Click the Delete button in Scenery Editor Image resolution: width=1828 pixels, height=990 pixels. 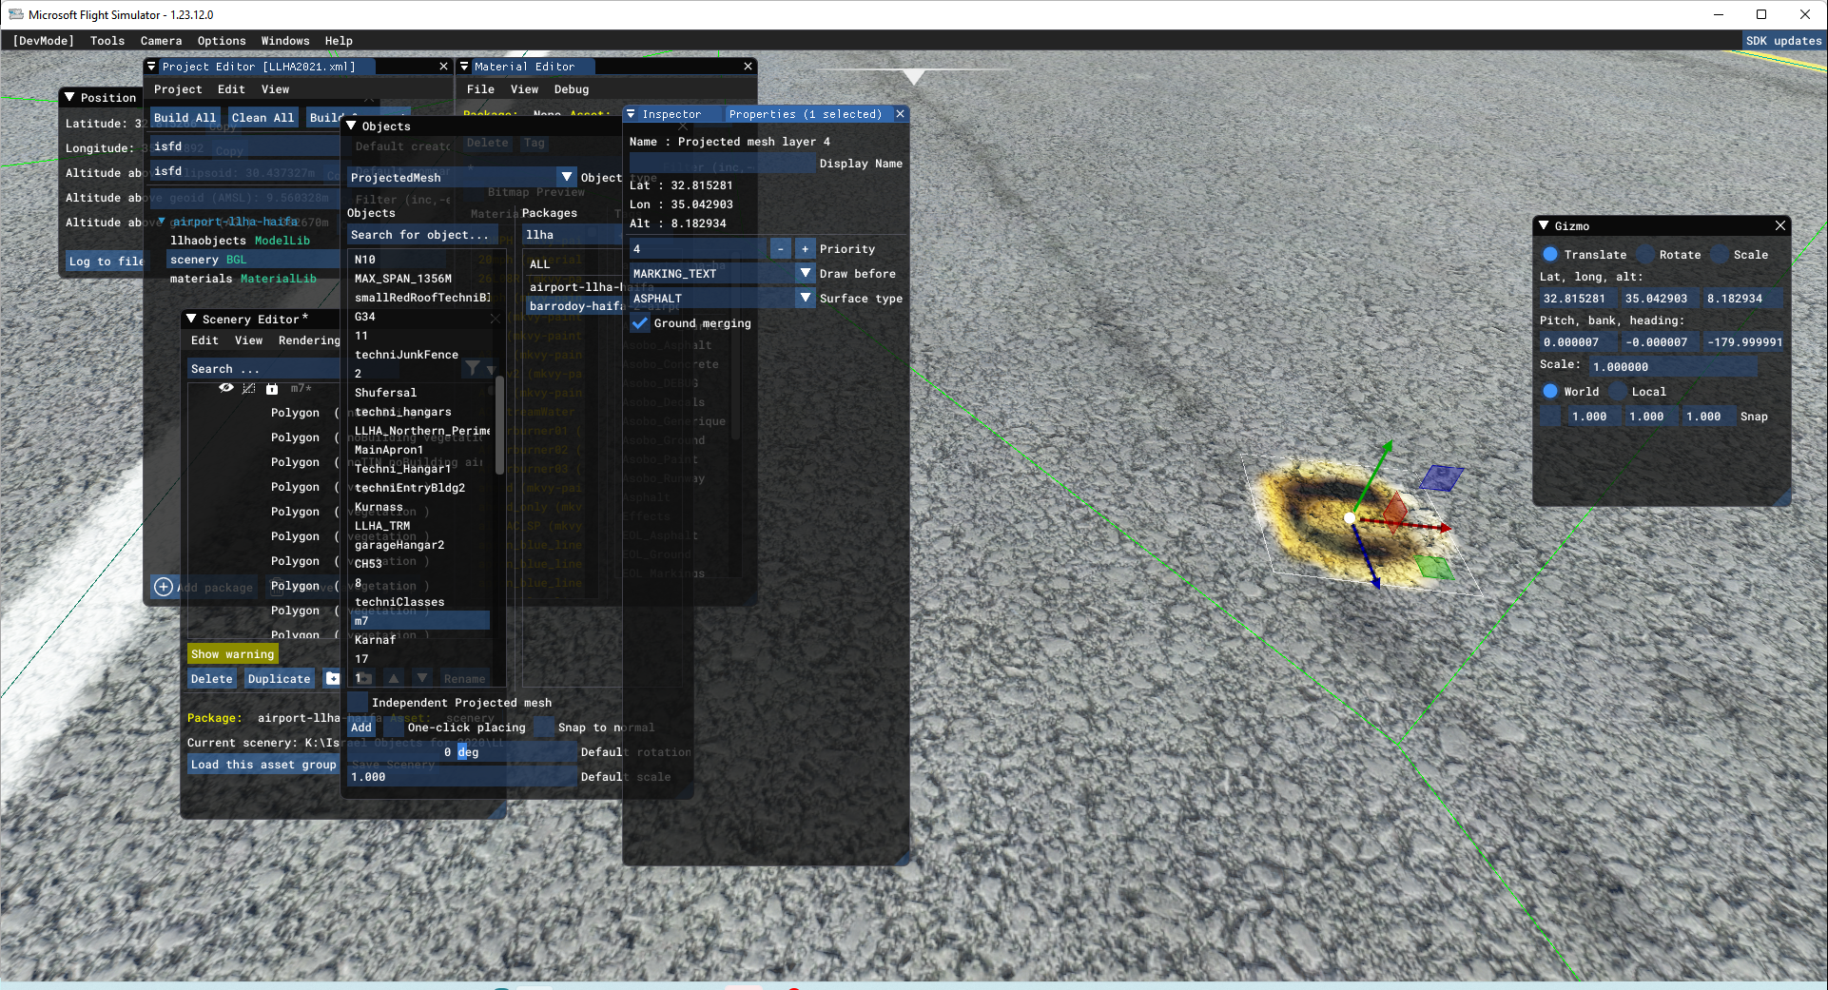click(x=211, y=679)
